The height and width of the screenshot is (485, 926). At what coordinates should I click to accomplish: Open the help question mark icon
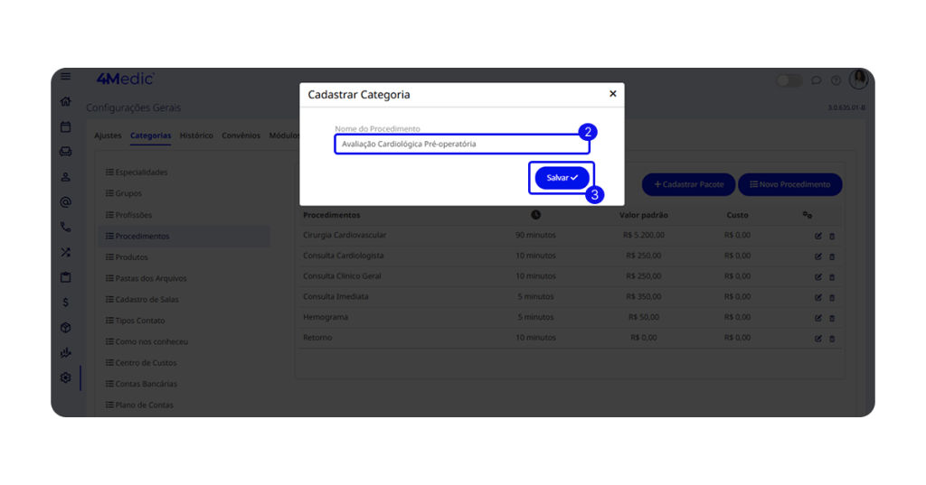tap(836, 80)
